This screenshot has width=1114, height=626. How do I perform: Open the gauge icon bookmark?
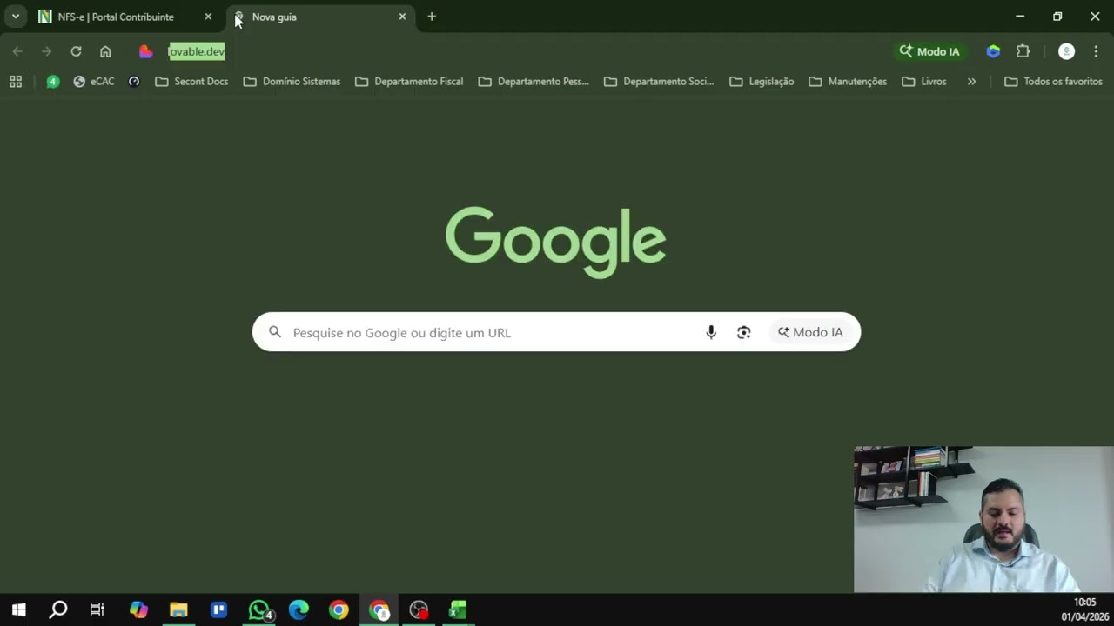click(134, 81)
